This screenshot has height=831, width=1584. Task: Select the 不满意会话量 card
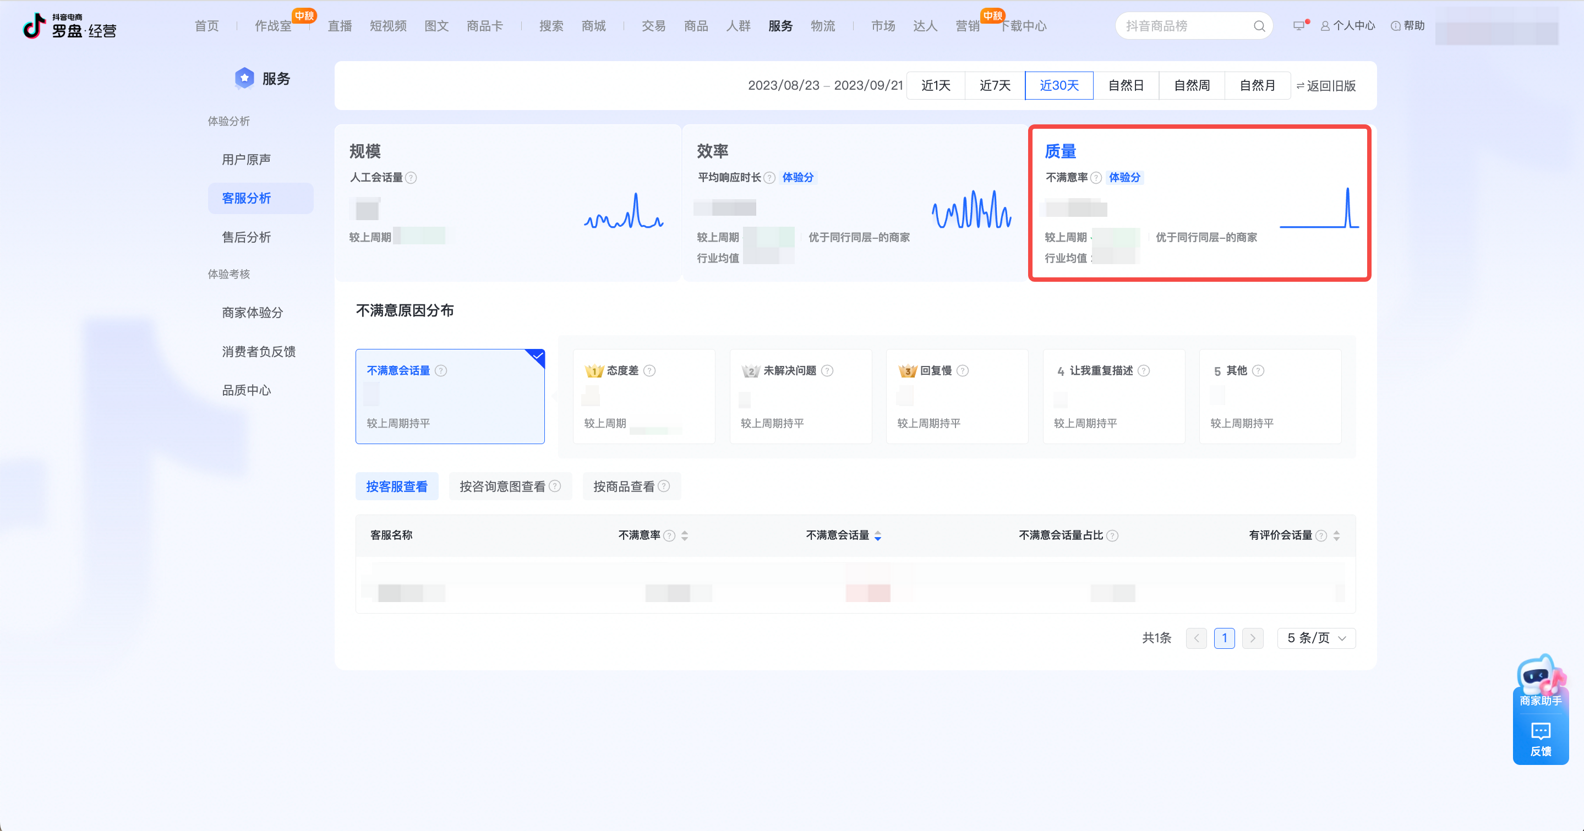click(450, 396)
